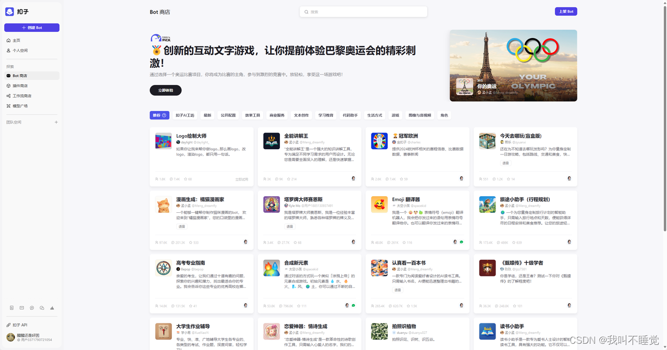Click the help icon on 推荐 tab
The height and width of the screenshot is (350, 667).
pos(164,115)
